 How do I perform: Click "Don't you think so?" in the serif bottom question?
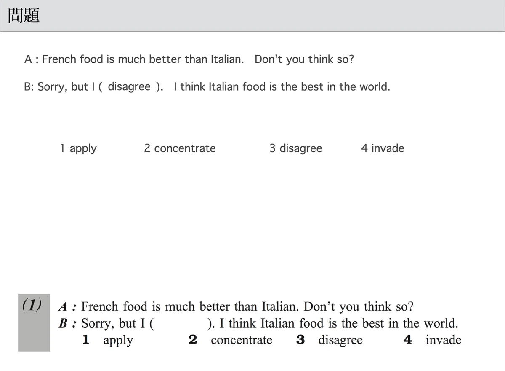tap(359, 306)
